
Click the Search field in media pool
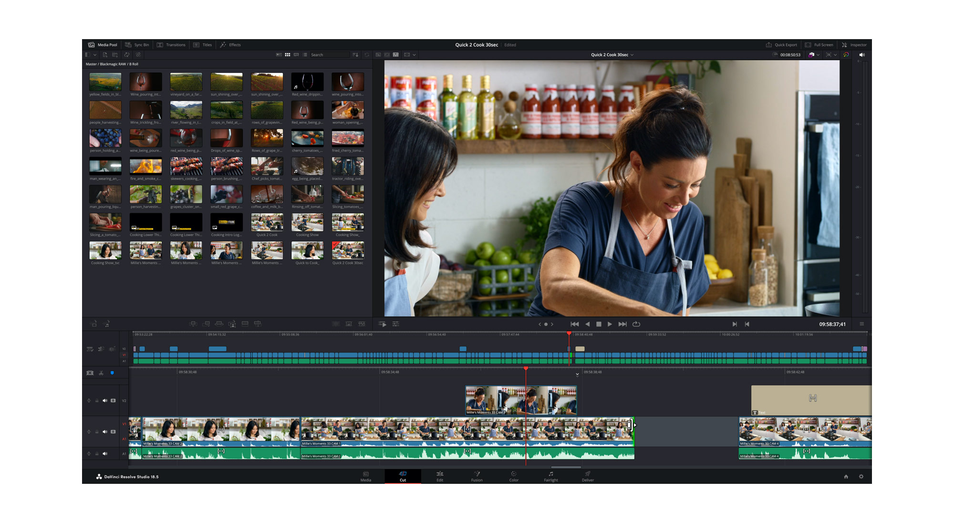click(x=329, y=55)
